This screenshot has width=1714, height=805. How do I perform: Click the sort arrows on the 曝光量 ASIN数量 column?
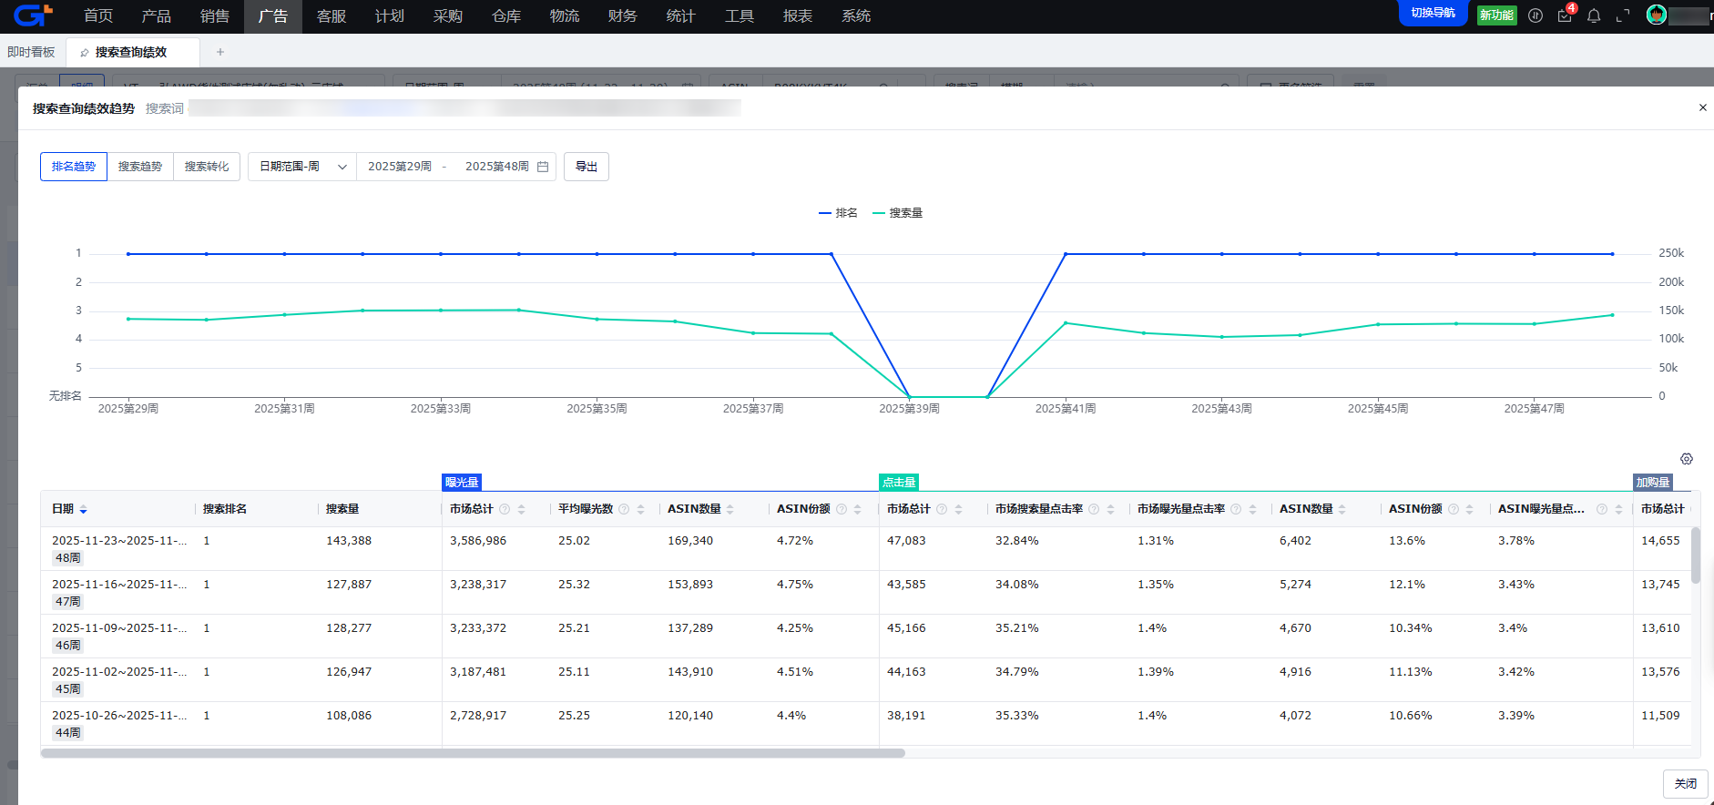pyautogui.click(x=730, y=509)
